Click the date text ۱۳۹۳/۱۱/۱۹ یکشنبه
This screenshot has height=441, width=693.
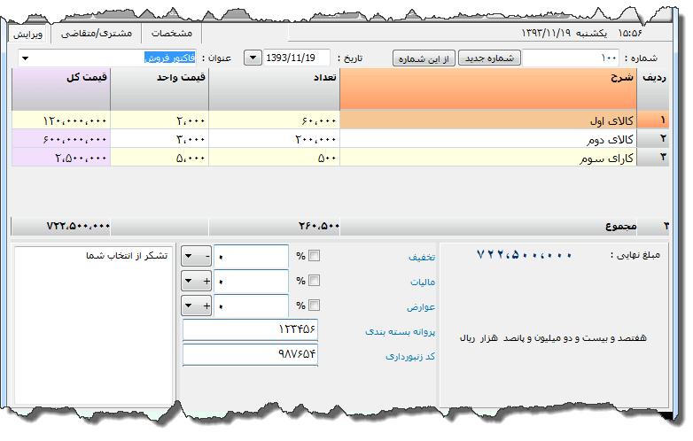click(x=564, y=33)
